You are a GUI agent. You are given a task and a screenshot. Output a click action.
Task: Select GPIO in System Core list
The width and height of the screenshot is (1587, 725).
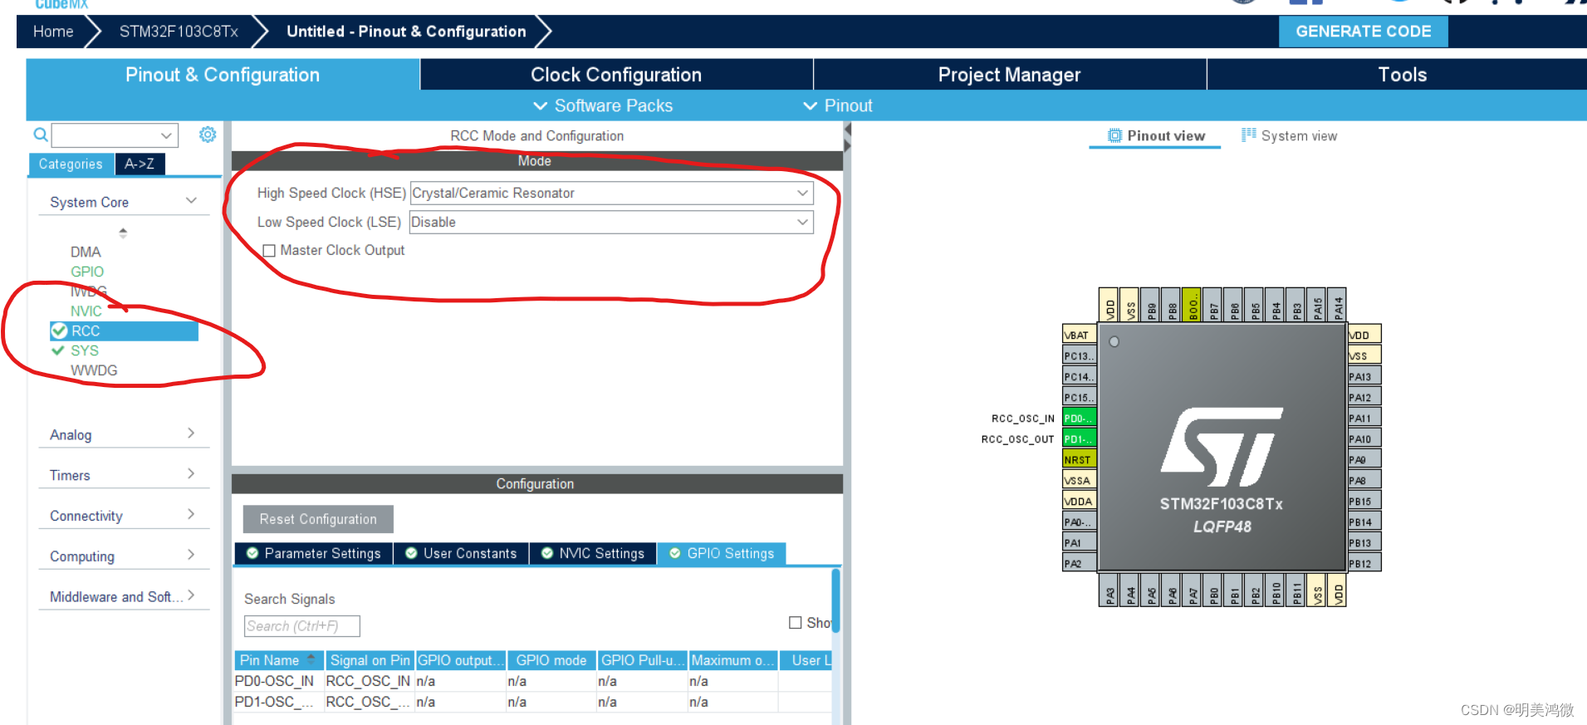coord(87,272)
